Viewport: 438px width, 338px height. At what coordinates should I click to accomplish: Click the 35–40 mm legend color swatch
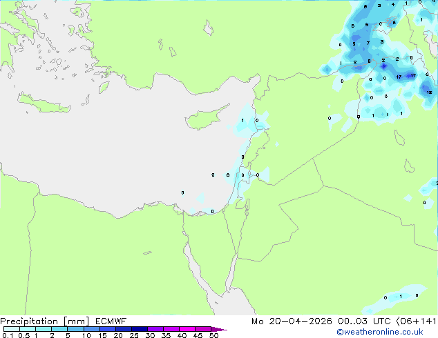point(171,329)
